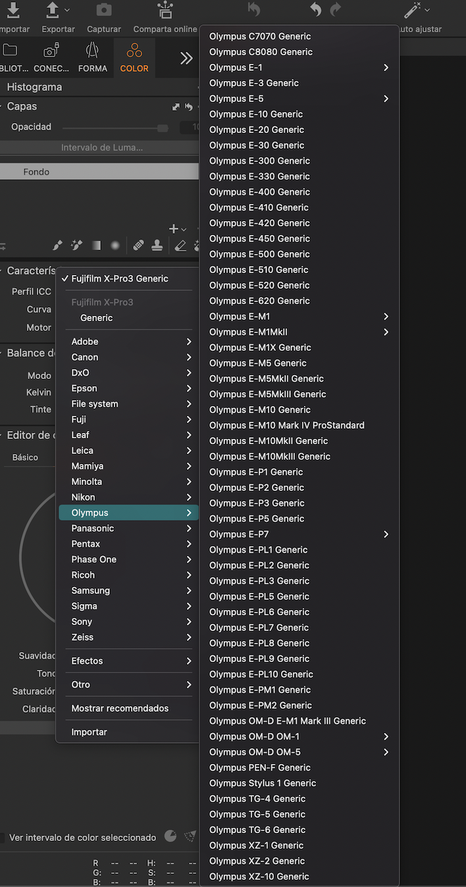Select Olympus Stylus 1 Generic profile
The height and width of the screenshot is (887, 466).
(299, 783)
